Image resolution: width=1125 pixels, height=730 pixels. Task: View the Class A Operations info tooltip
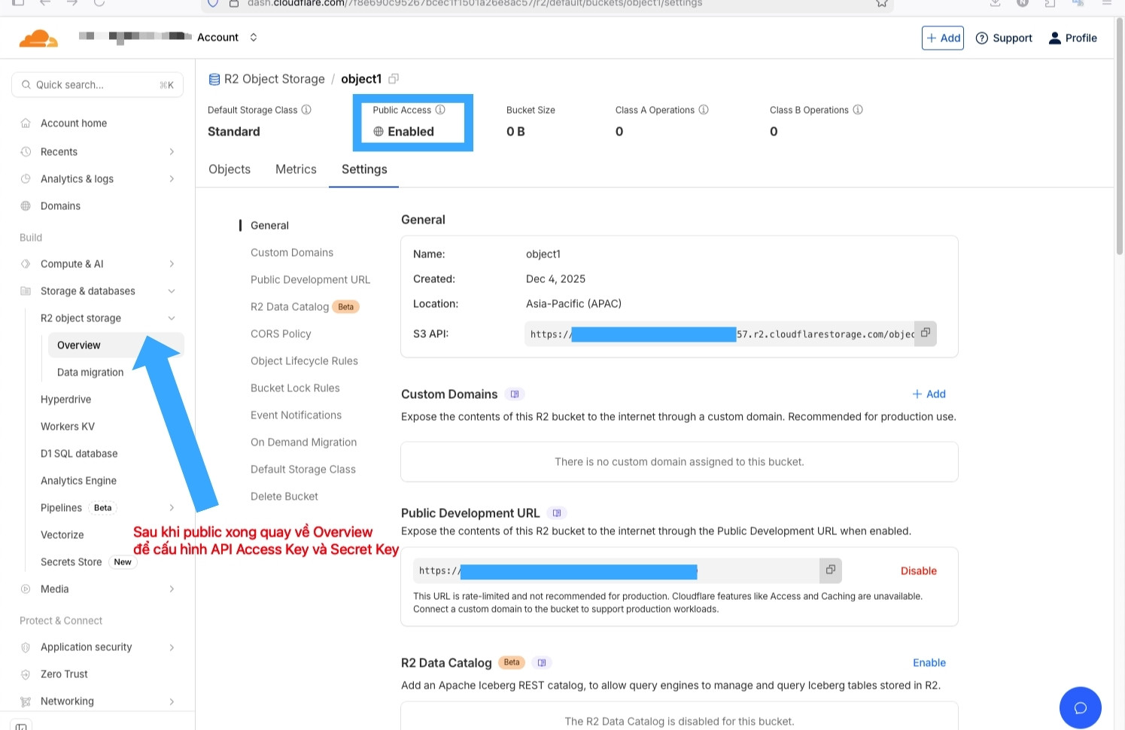pos(704,109)
